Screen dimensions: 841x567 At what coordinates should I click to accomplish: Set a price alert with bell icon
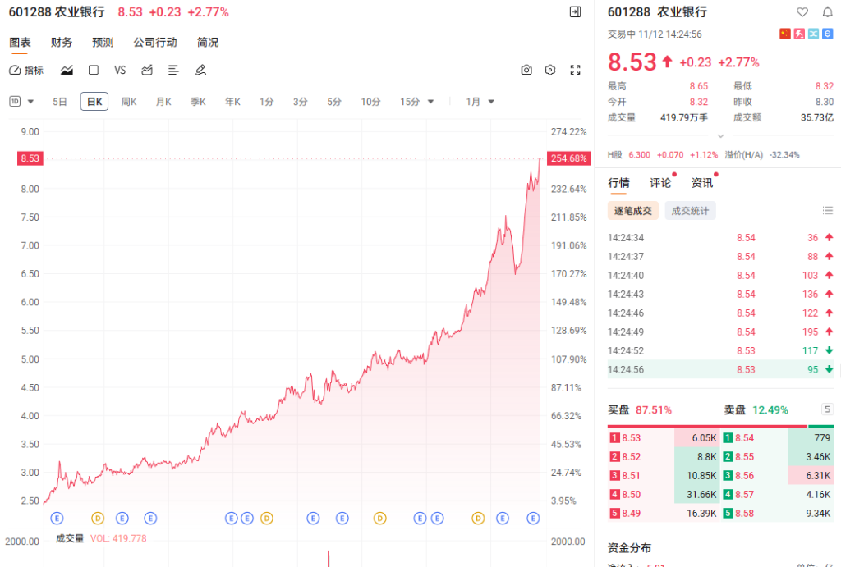tap(827, 12)
